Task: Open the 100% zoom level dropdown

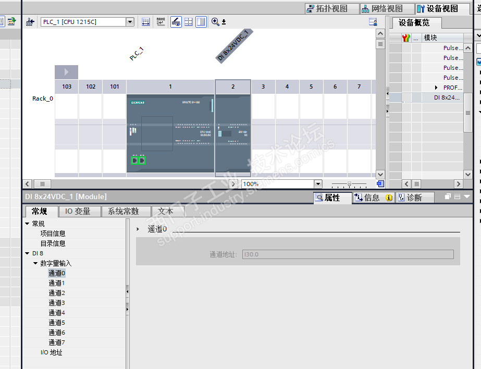Action: point(318,184)
